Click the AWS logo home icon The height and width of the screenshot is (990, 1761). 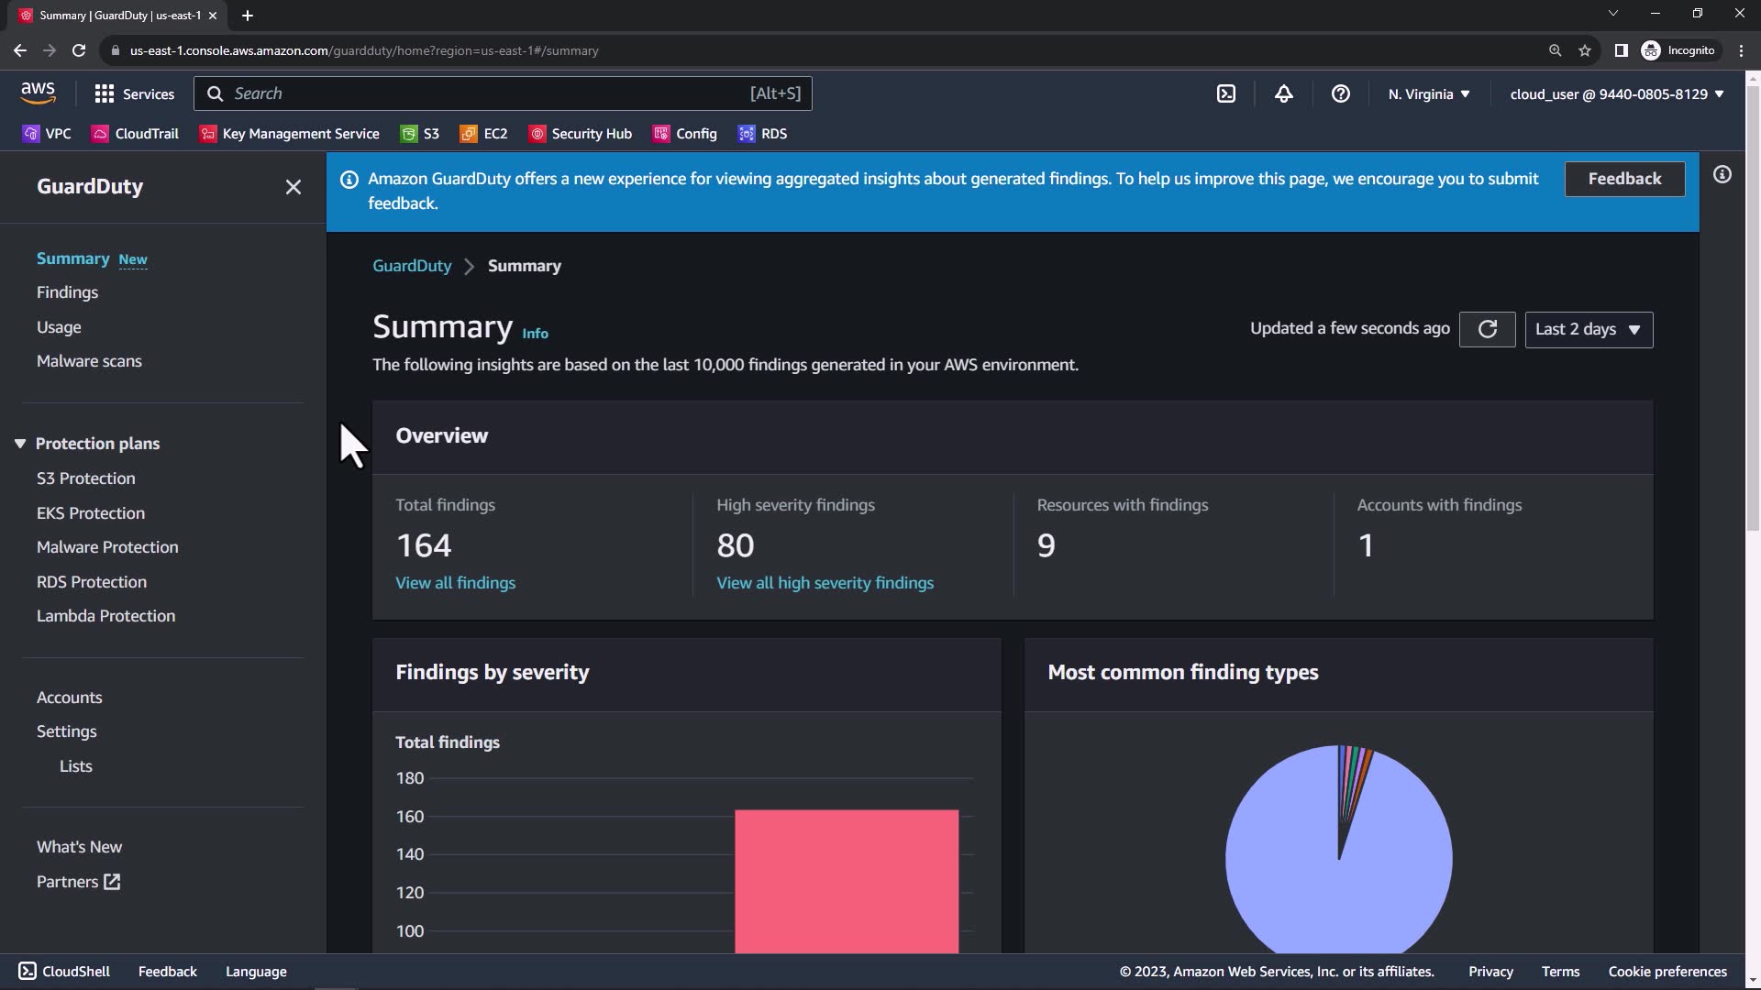pyautogui.click(x=38, y=93)
